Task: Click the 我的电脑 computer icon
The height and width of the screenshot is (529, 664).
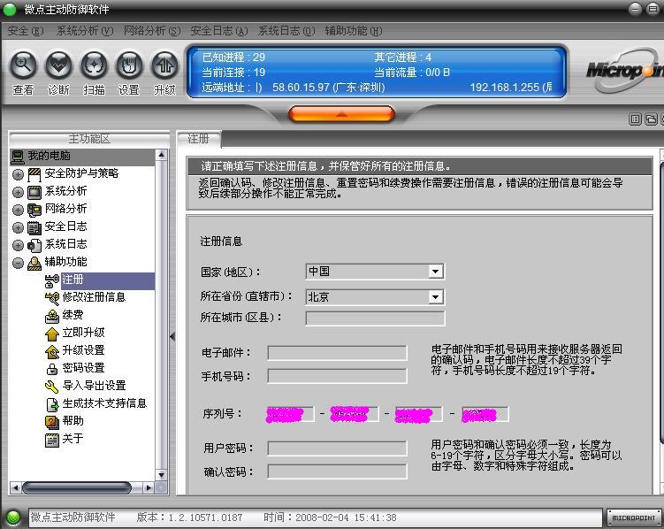Action: click(x=18, y=157)
